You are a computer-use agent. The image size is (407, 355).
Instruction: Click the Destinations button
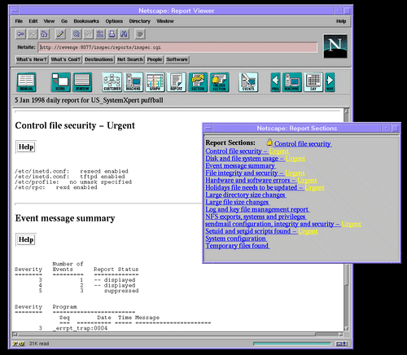coord(98,59)
